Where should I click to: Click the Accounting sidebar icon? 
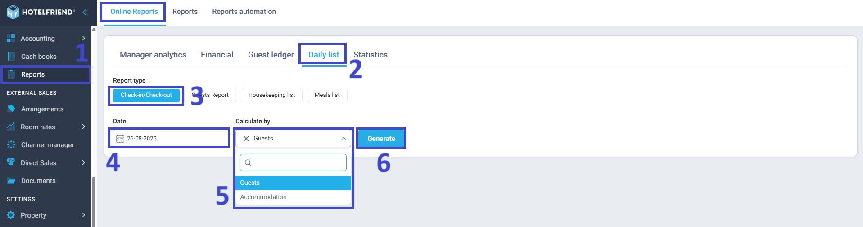[11, 38]
